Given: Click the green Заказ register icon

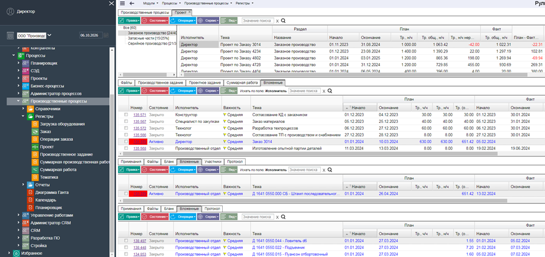Looking at the screenshot, I should click(x=35, y=131).
